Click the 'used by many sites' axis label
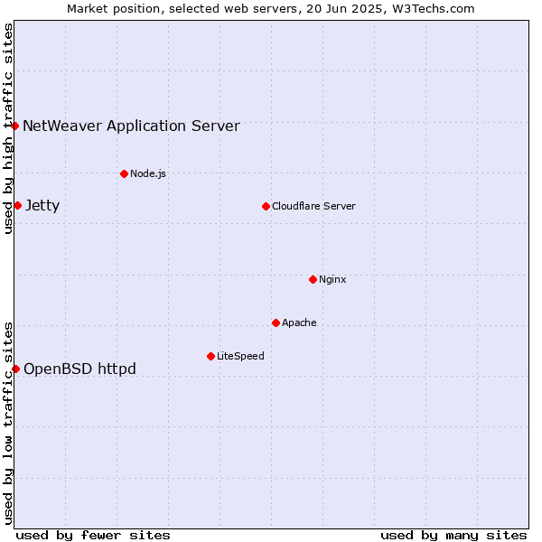This screenshot has width=542, height=542. coord(453,536)
